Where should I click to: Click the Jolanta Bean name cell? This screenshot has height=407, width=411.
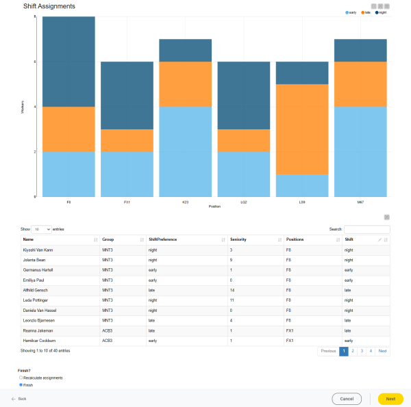click(x=60, y=260)
